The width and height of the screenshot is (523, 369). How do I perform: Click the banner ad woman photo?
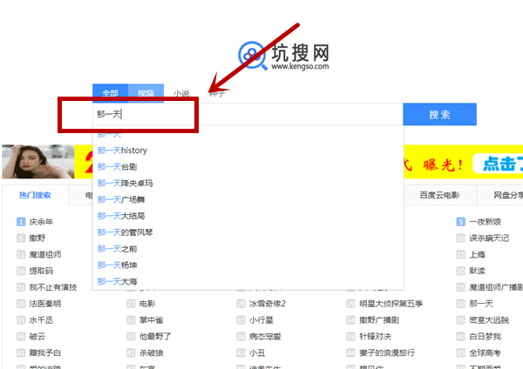(38, 162)
